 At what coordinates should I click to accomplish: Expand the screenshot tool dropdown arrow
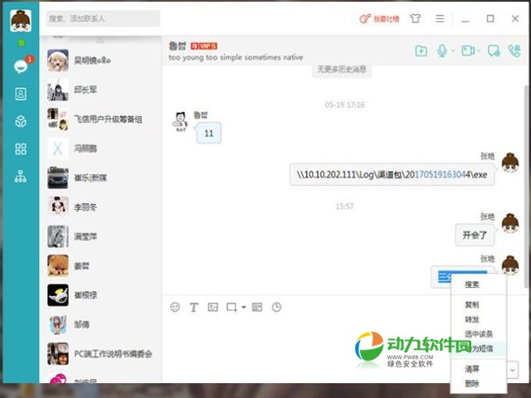pos(244,308)
